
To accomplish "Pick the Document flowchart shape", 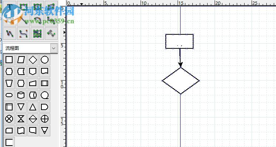I will (x=44, y=72).
